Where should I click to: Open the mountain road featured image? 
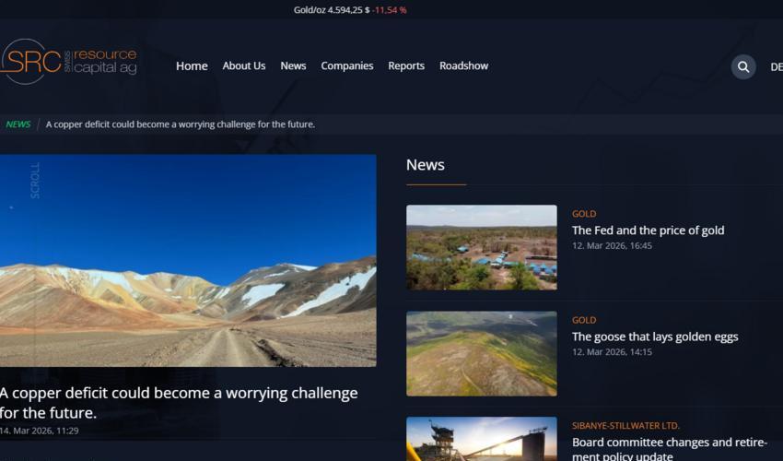188,261
